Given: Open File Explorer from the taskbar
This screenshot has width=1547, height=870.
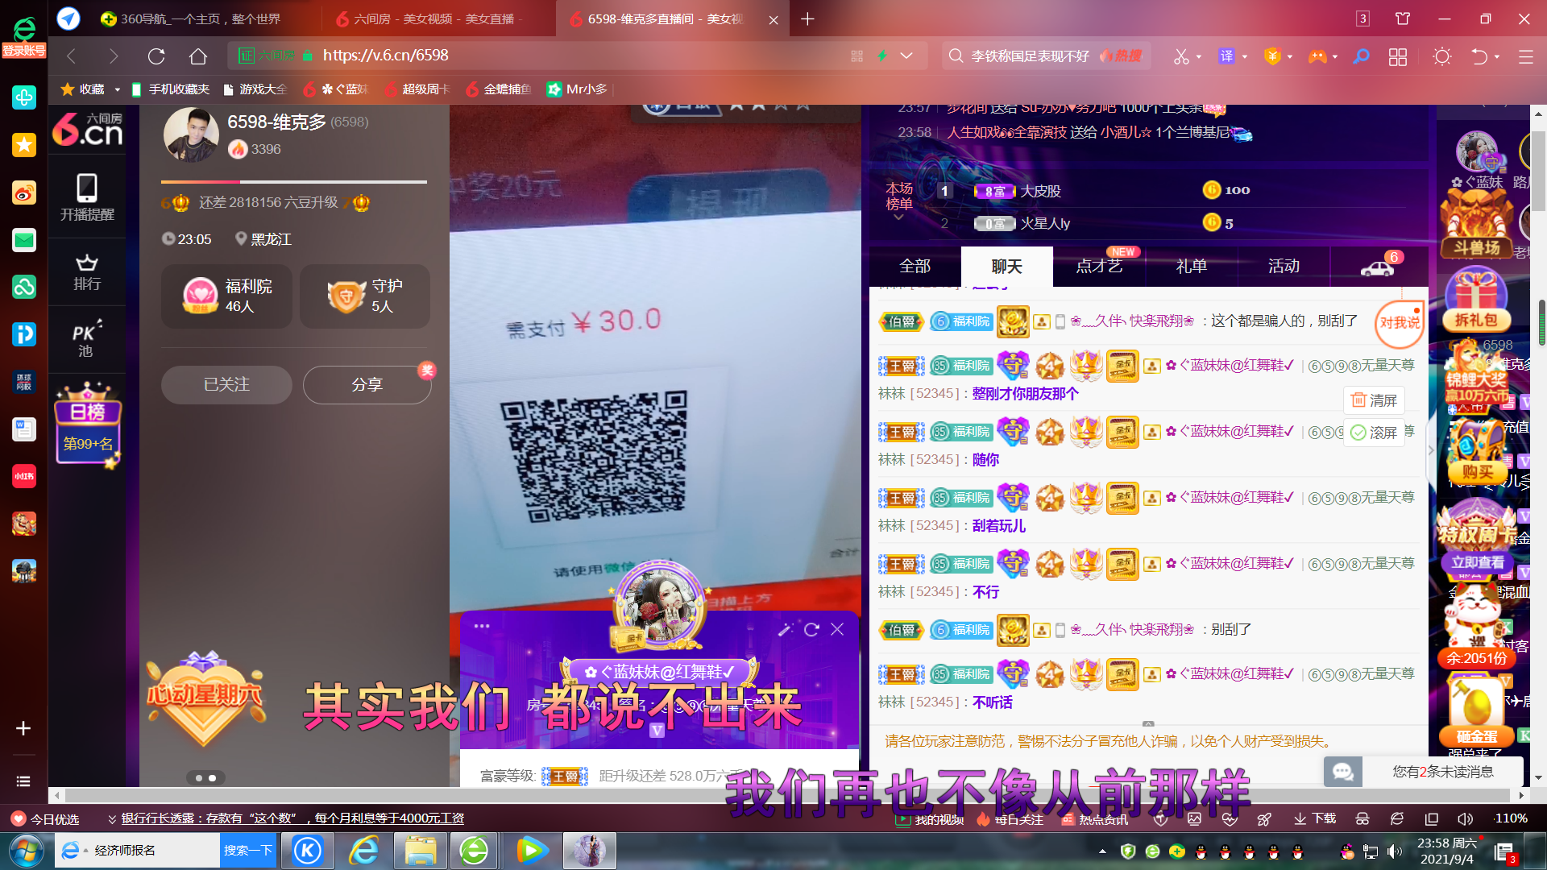Looking at the screenshot, I should (x=421, y=851).
